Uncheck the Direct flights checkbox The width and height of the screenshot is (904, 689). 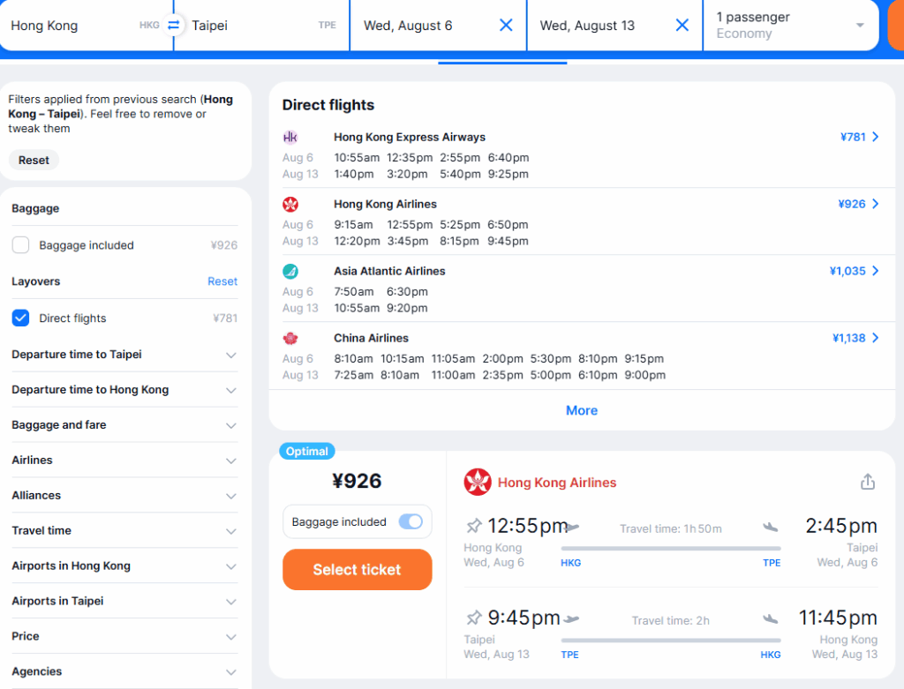point(21,318)
